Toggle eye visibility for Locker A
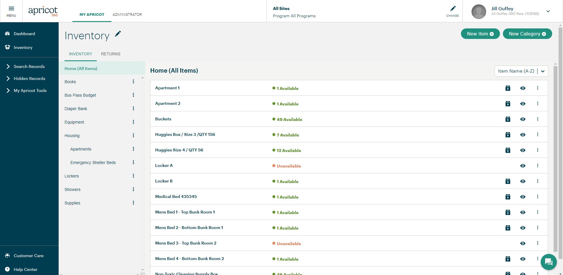563x275 pixels. (x=523, y=166)
